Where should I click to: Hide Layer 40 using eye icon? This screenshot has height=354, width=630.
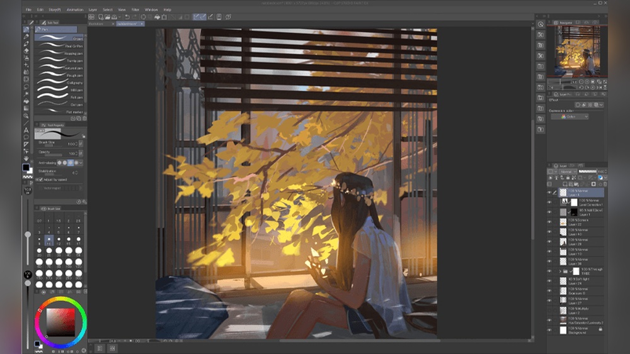point(549,232)
